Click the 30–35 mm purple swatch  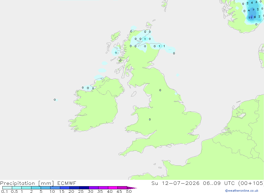pyautogui.click(x=94, y=188)
